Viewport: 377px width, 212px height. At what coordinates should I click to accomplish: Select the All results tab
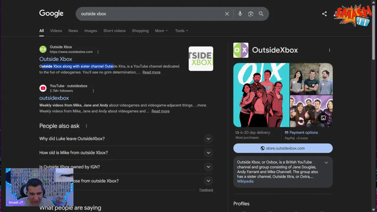[x=42, y=31]
